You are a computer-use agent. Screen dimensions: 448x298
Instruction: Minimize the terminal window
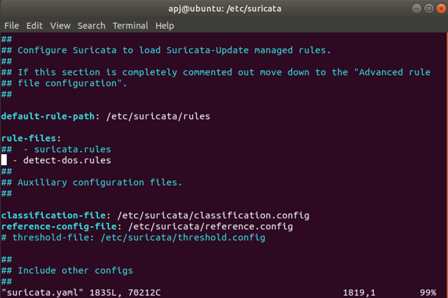coord(416,9)
